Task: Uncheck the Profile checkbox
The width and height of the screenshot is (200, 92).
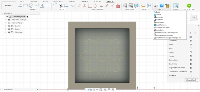Action: pyautogui.click(x=190, y=52)
